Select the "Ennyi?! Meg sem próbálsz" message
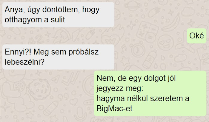209x122 pixels. [59, 57]
